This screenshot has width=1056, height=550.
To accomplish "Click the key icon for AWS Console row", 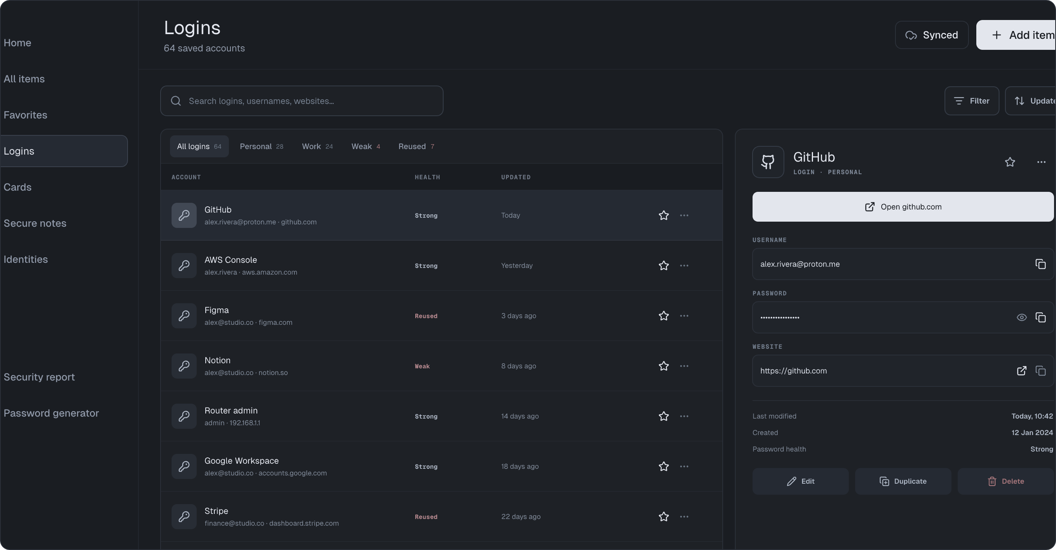I will point(184,265).
